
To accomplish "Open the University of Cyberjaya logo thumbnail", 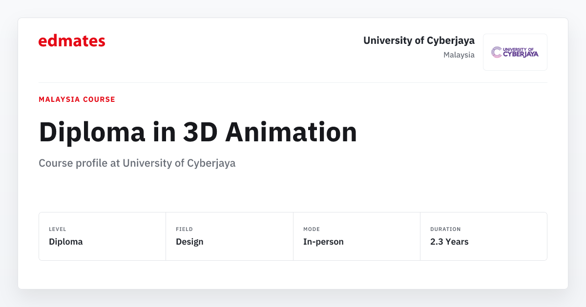I will point(515,52).
